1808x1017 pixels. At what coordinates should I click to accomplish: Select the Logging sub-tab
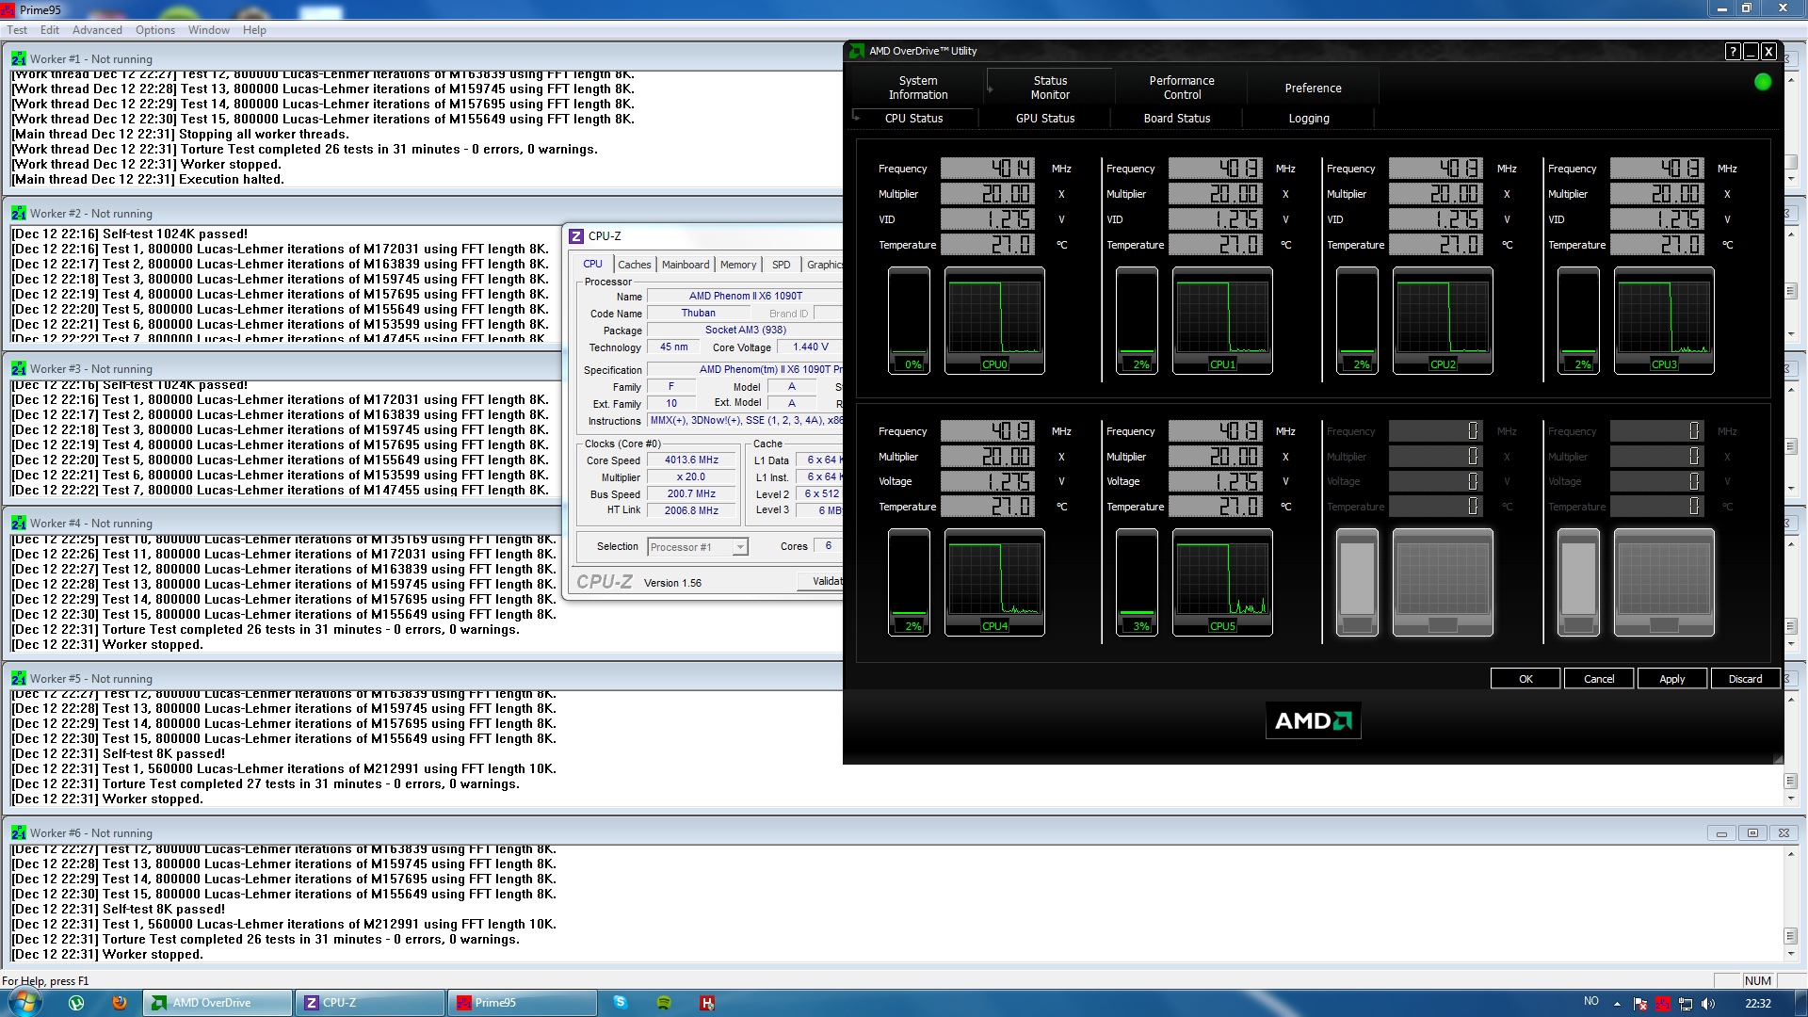click(x=1309, y=119)
